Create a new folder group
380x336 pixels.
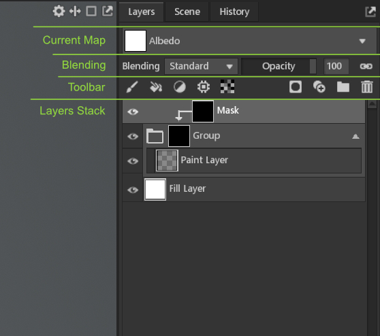[343, 87]
